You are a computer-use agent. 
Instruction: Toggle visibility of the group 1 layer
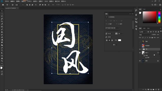pyautogui.click(x=140, y=49)
